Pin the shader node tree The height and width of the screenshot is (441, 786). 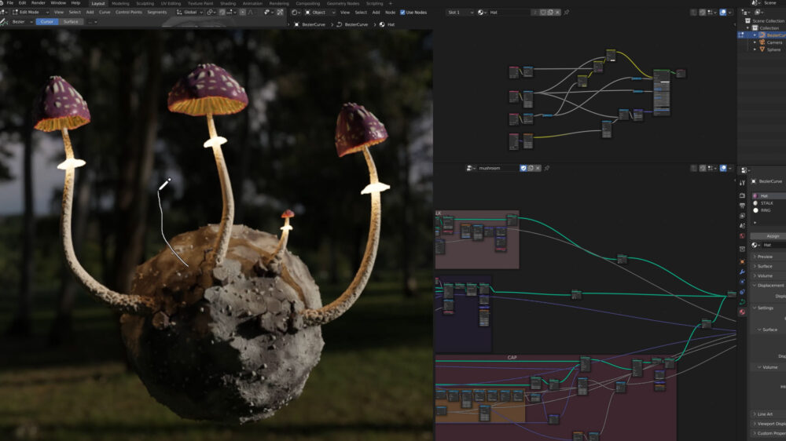pyautogui.click(x=567, y=12)
